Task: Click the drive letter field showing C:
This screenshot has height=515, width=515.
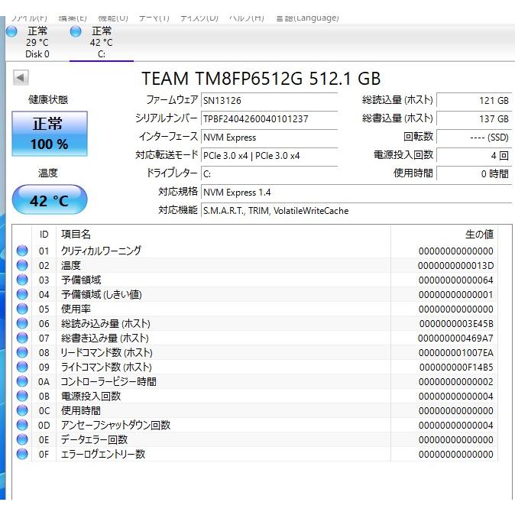Action: [x=269, y=173]
